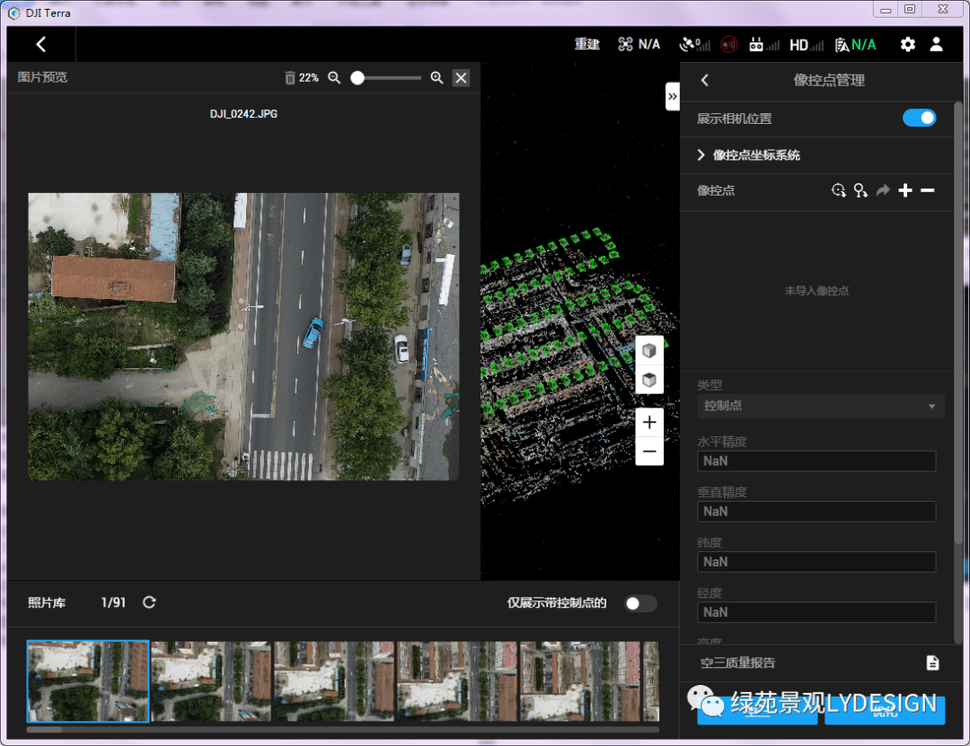The height and width of the screenshot is (746, 970).
Task: Close the 图片预览 panel
Action: tap(461, 78)
